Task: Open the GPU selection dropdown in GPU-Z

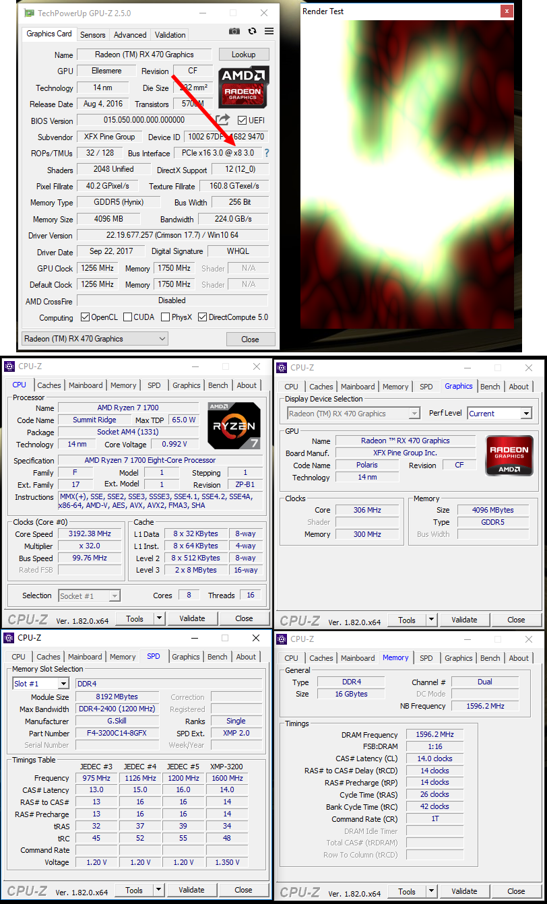Action: tap(95, 339)
